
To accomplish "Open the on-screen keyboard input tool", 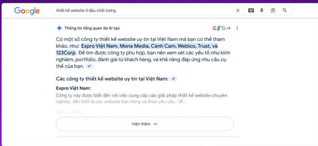I will tap(251, 11).
